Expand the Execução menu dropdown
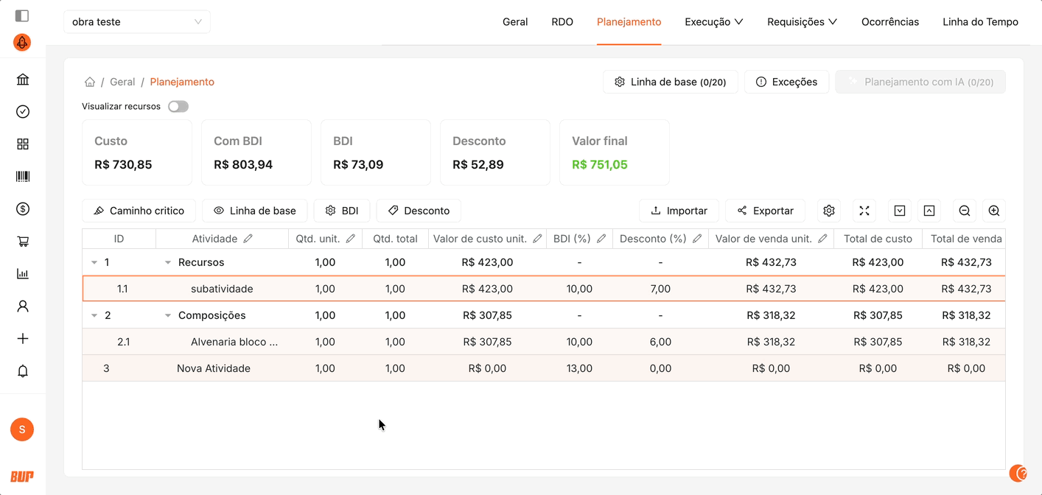The width and height of the screenshot is (1042, 495). pos(713,22)
